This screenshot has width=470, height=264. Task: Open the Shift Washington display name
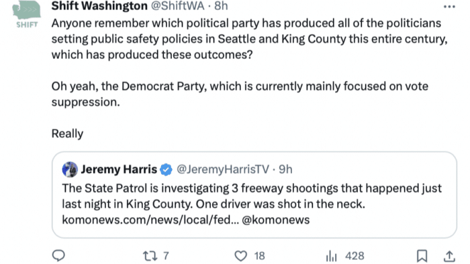(x=99, y=5)
